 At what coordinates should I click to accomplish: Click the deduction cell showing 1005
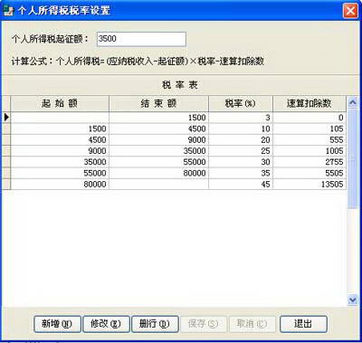[x=310, y=151]
